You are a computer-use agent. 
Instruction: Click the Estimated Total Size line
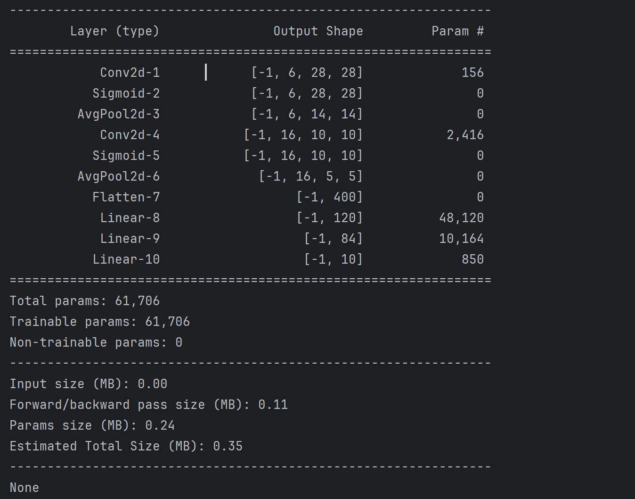click(x=126, y=446)
